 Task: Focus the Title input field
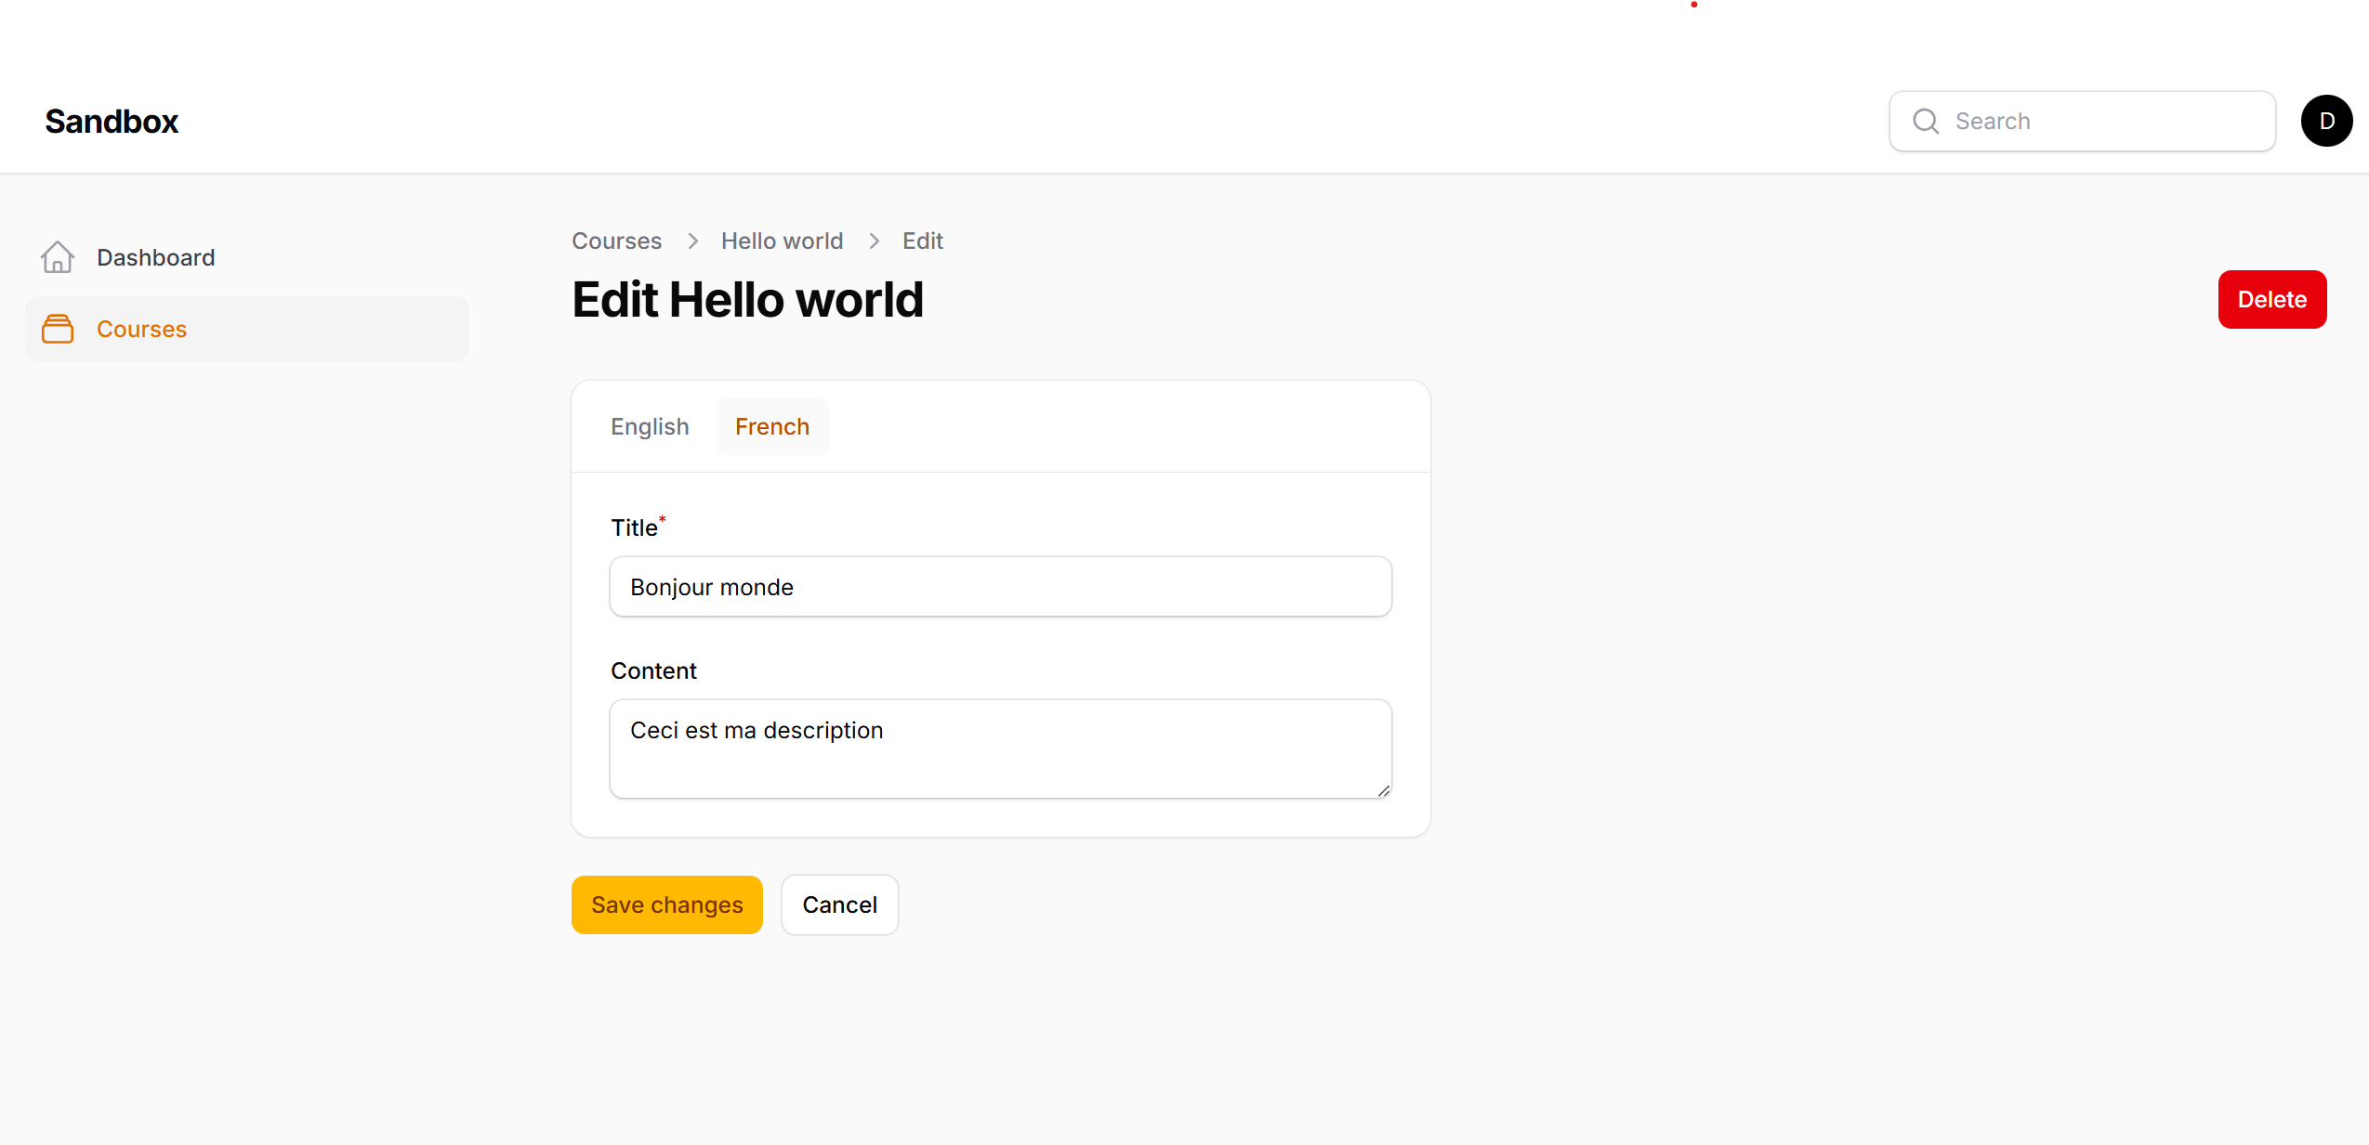(1000, 587)
